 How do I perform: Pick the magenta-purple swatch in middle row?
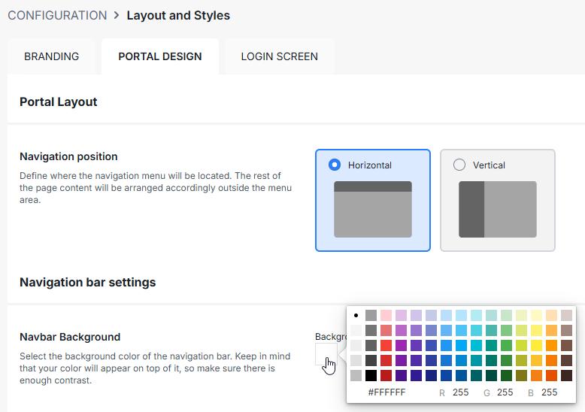pos(401,345)
